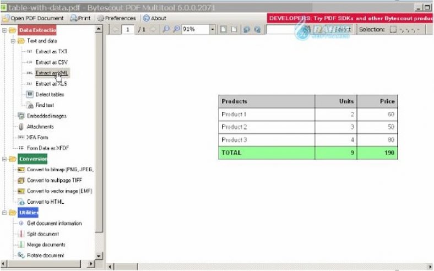The image size is (434, 271).
Task: Click the Price header cell
Action: coord(377,101)
